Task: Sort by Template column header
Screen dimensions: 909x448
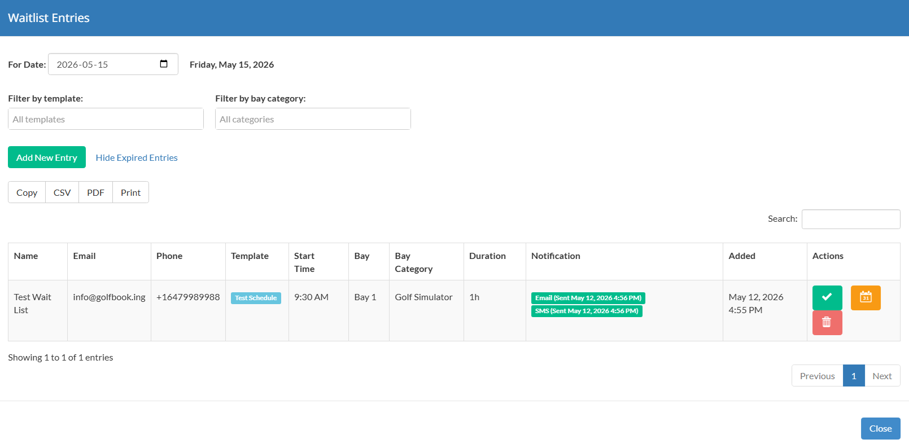Action: (x=257, y=262)
